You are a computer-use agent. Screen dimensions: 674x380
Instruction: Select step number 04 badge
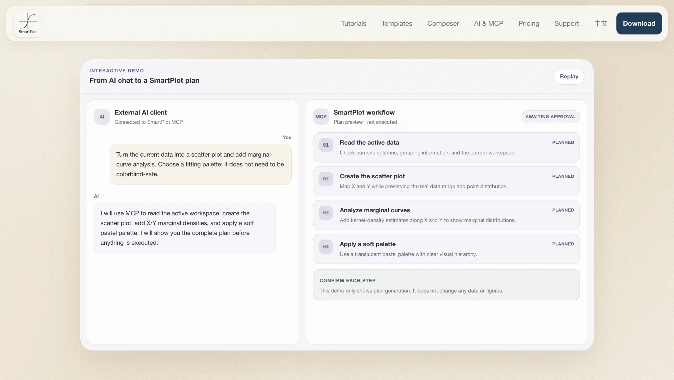click(326, 247)
